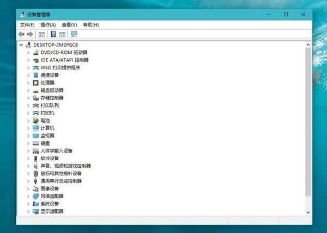Select the IDE ATA/ATAPI 控制器 item
This screenshot has height=233, width=327.
click(64, 60)
